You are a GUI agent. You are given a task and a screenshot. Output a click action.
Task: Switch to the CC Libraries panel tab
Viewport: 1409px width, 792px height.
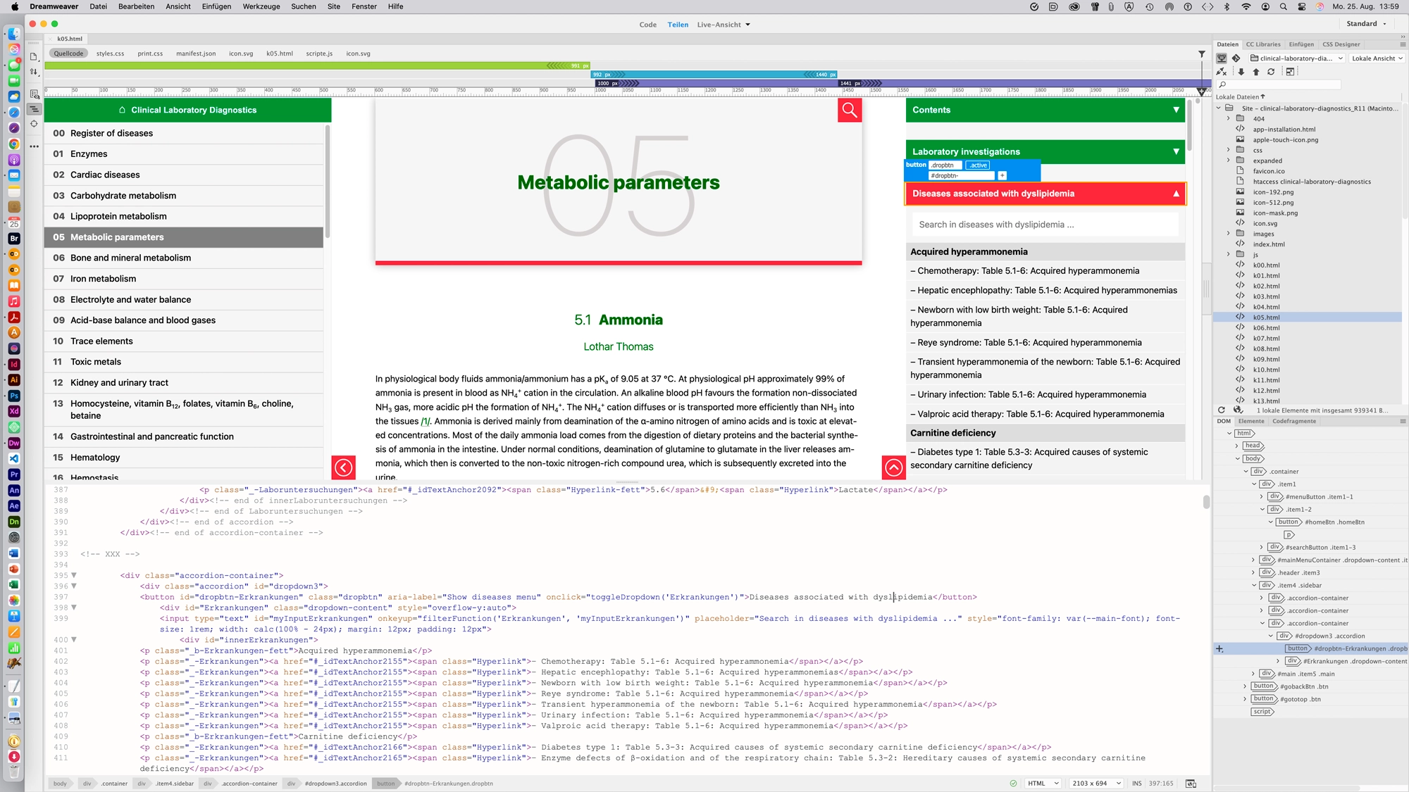pos(1263,44)
